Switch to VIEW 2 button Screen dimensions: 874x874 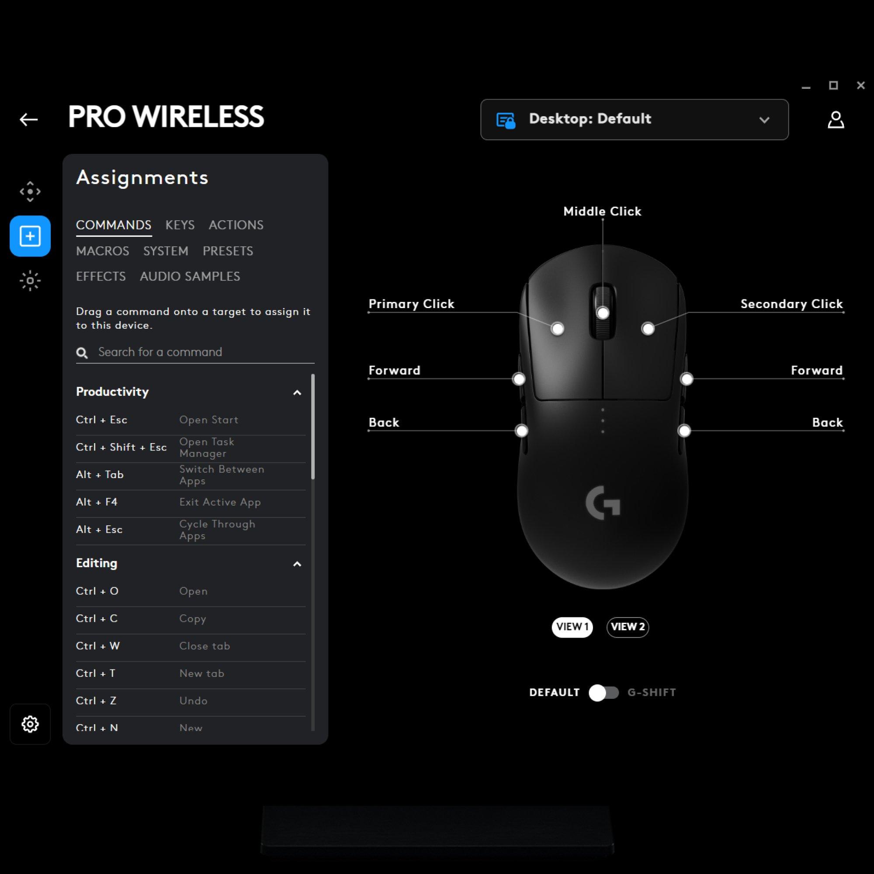(x=628, y=627)
